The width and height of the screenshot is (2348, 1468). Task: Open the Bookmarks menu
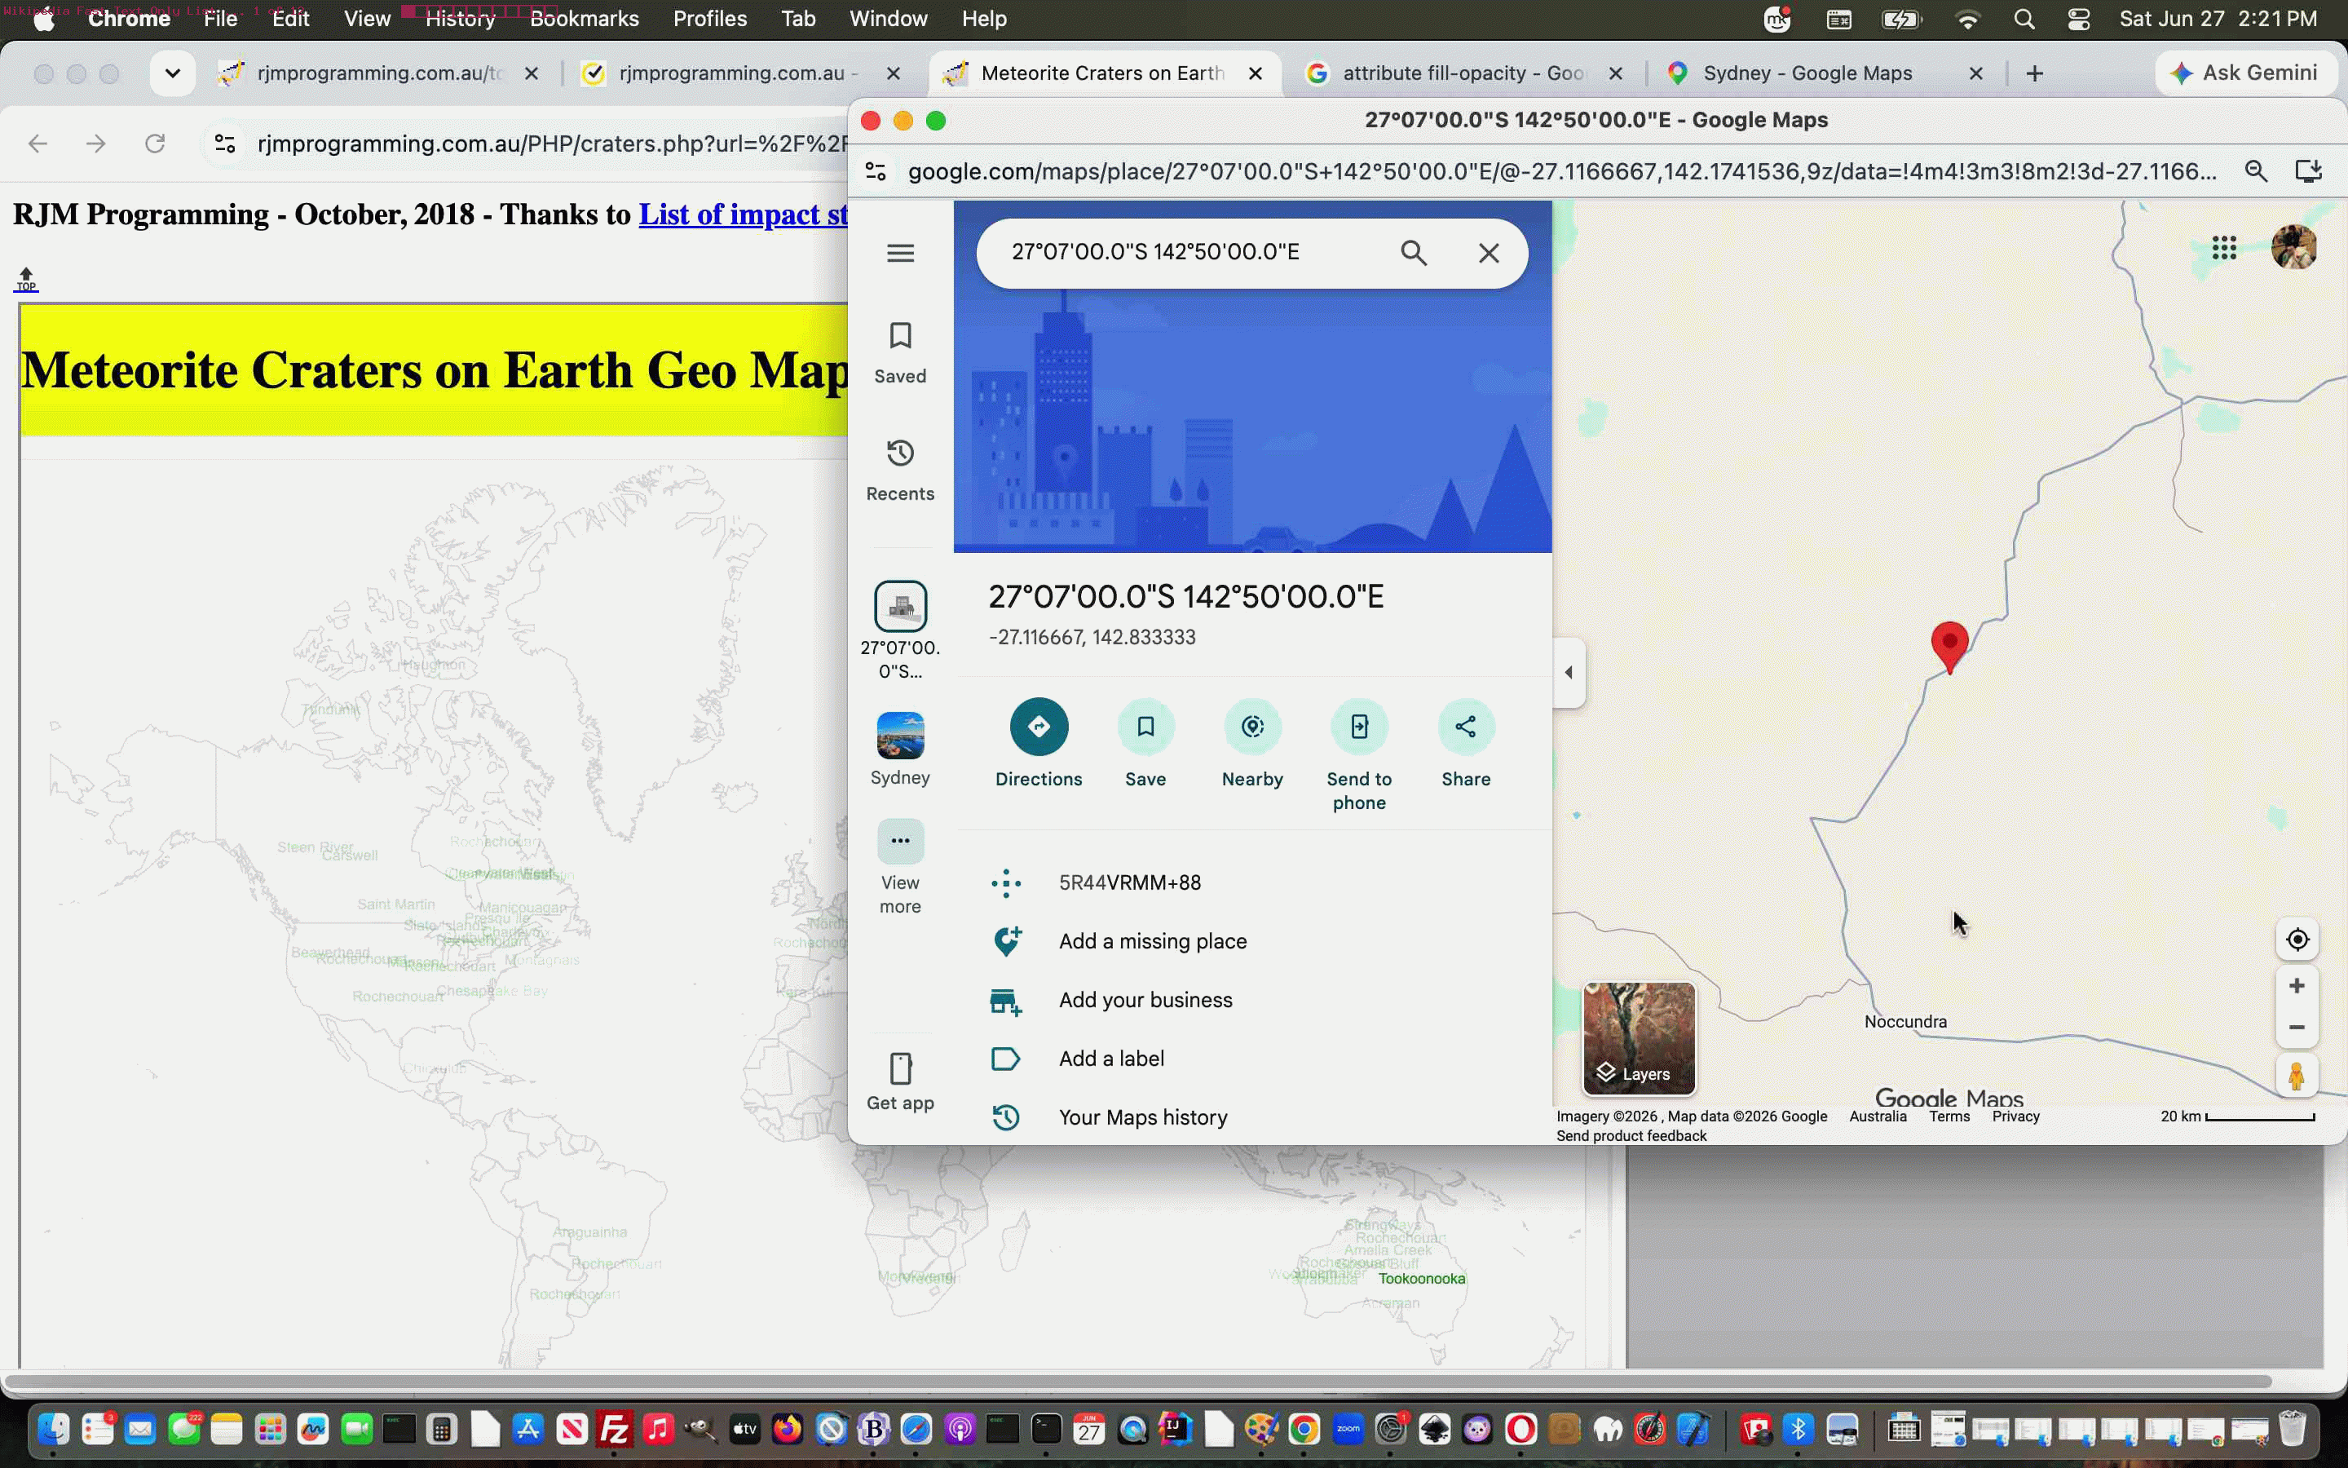click(x=584, y=19)
